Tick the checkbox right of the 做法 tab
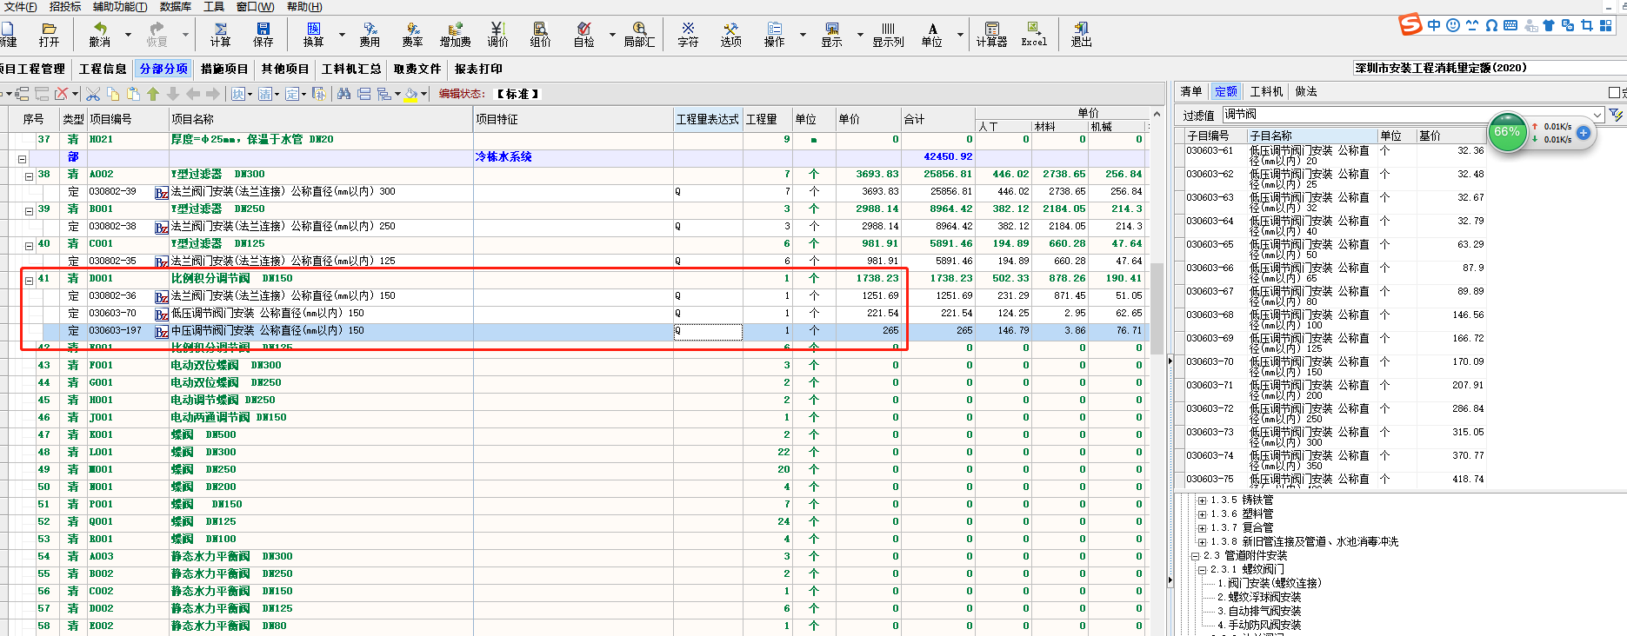This screenshot has width=1627, height=636. click(x=1614, y=92)
